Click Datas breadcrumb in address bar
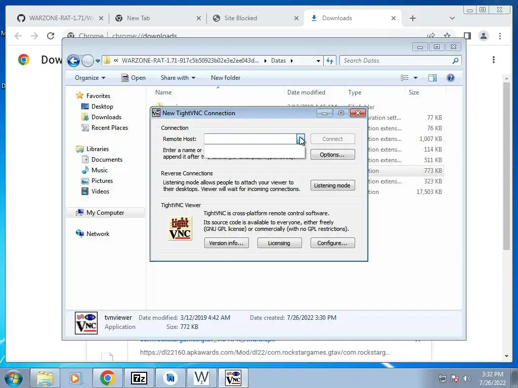518x388 pixels. (x=279, y=61)
